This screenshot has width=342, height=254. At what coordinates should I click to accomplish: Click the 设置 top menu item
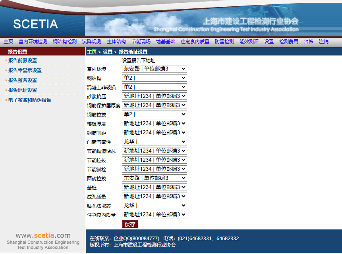pos(269,42)
